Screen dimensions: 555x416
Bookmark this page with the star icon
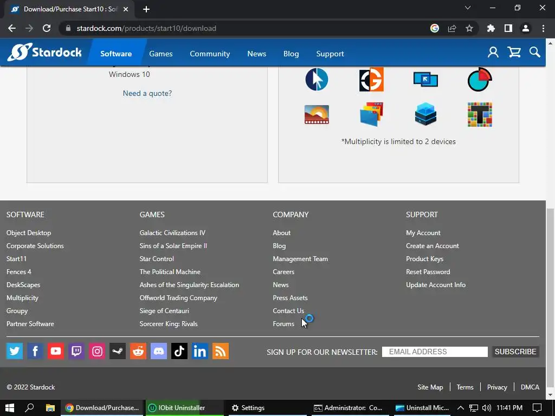pyautogui.click(x=469, y=28)
